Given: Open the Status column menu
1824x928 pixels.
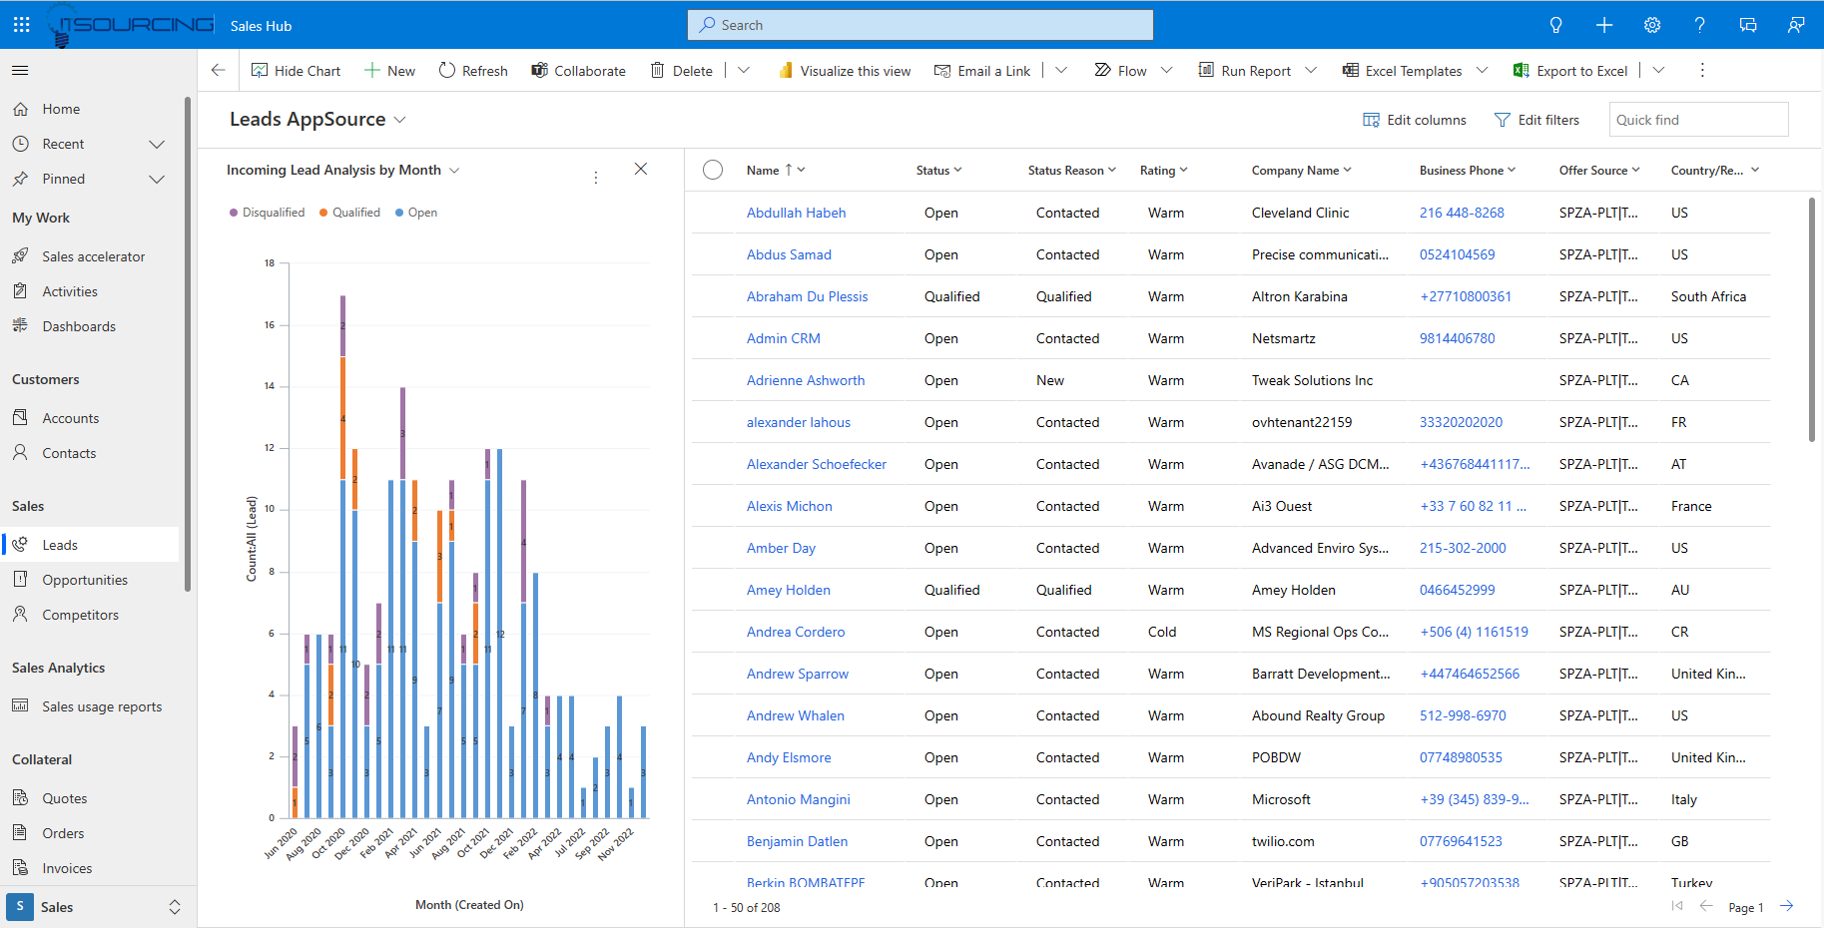Looking at the screenshot, I should pyautogui.click(x=939, y=171).
